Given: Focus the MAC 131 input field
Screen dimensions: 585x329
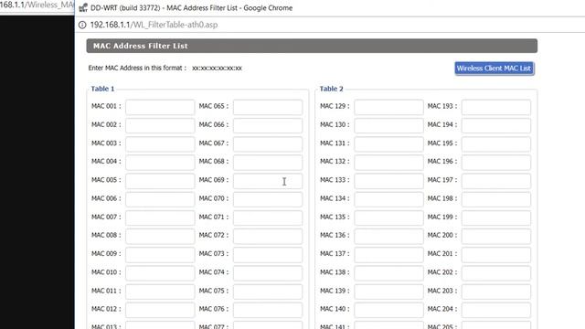Looking at the screenshot, I should [388, 143].
